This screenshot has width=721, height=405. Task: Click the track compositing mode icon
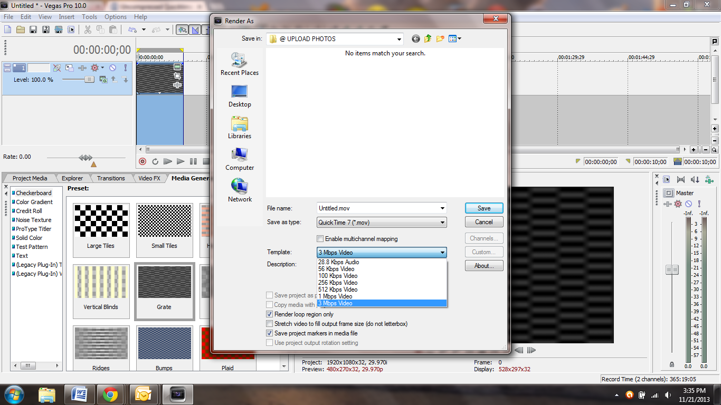pyautogui.click(x=103, y=80)
